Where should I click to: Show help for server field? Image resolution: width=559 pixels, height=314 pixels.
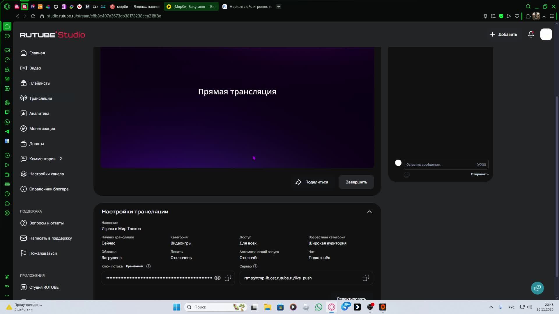click(255, 267)
